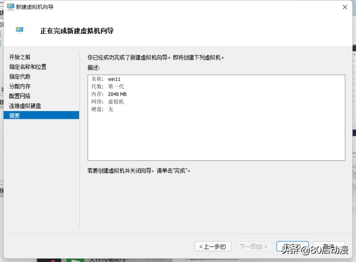The height and width of the screenshot is (262, 356).
Task: Select the 配置网络 step in the sidebar
Action: click(20, 96)
